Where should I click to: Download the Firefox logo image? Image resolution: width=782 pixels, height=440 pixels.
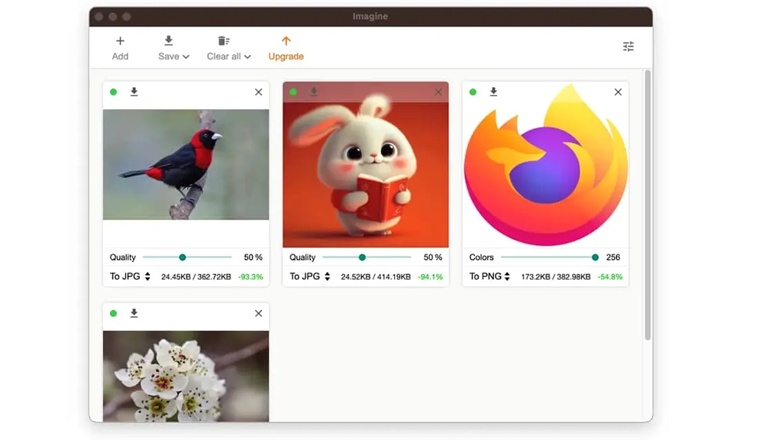pyautogui.click(x=493, y=92)
